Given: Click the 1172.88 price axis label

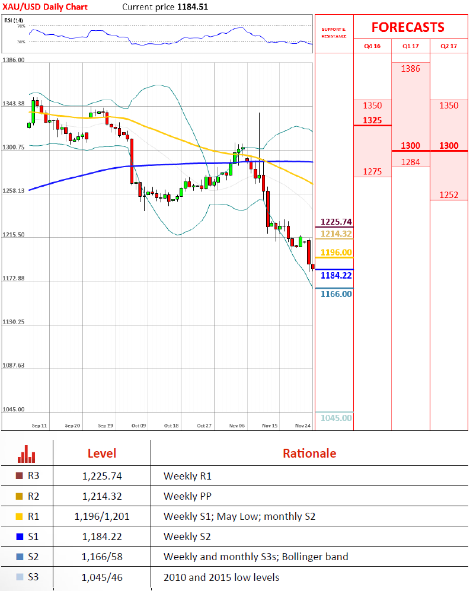Looking at the screenshot, I should pos(13,278).
